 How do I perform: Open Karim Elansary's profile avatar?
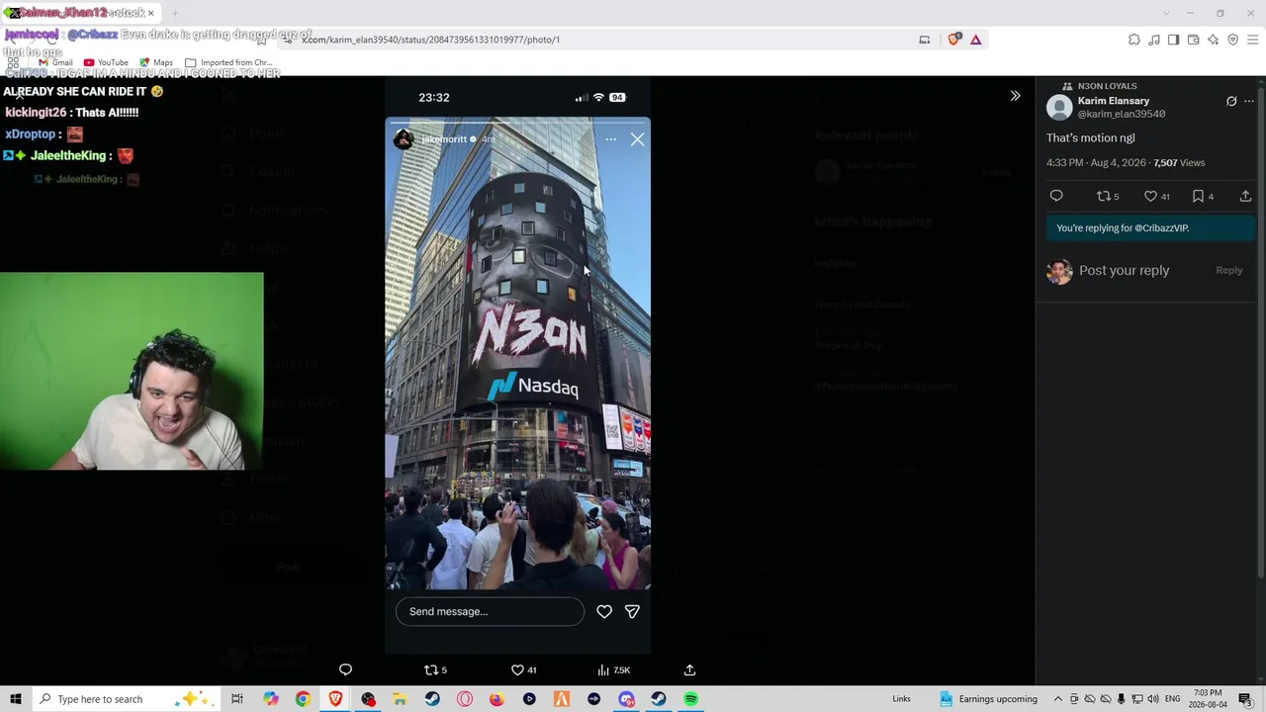click(x=1059, y=107)
